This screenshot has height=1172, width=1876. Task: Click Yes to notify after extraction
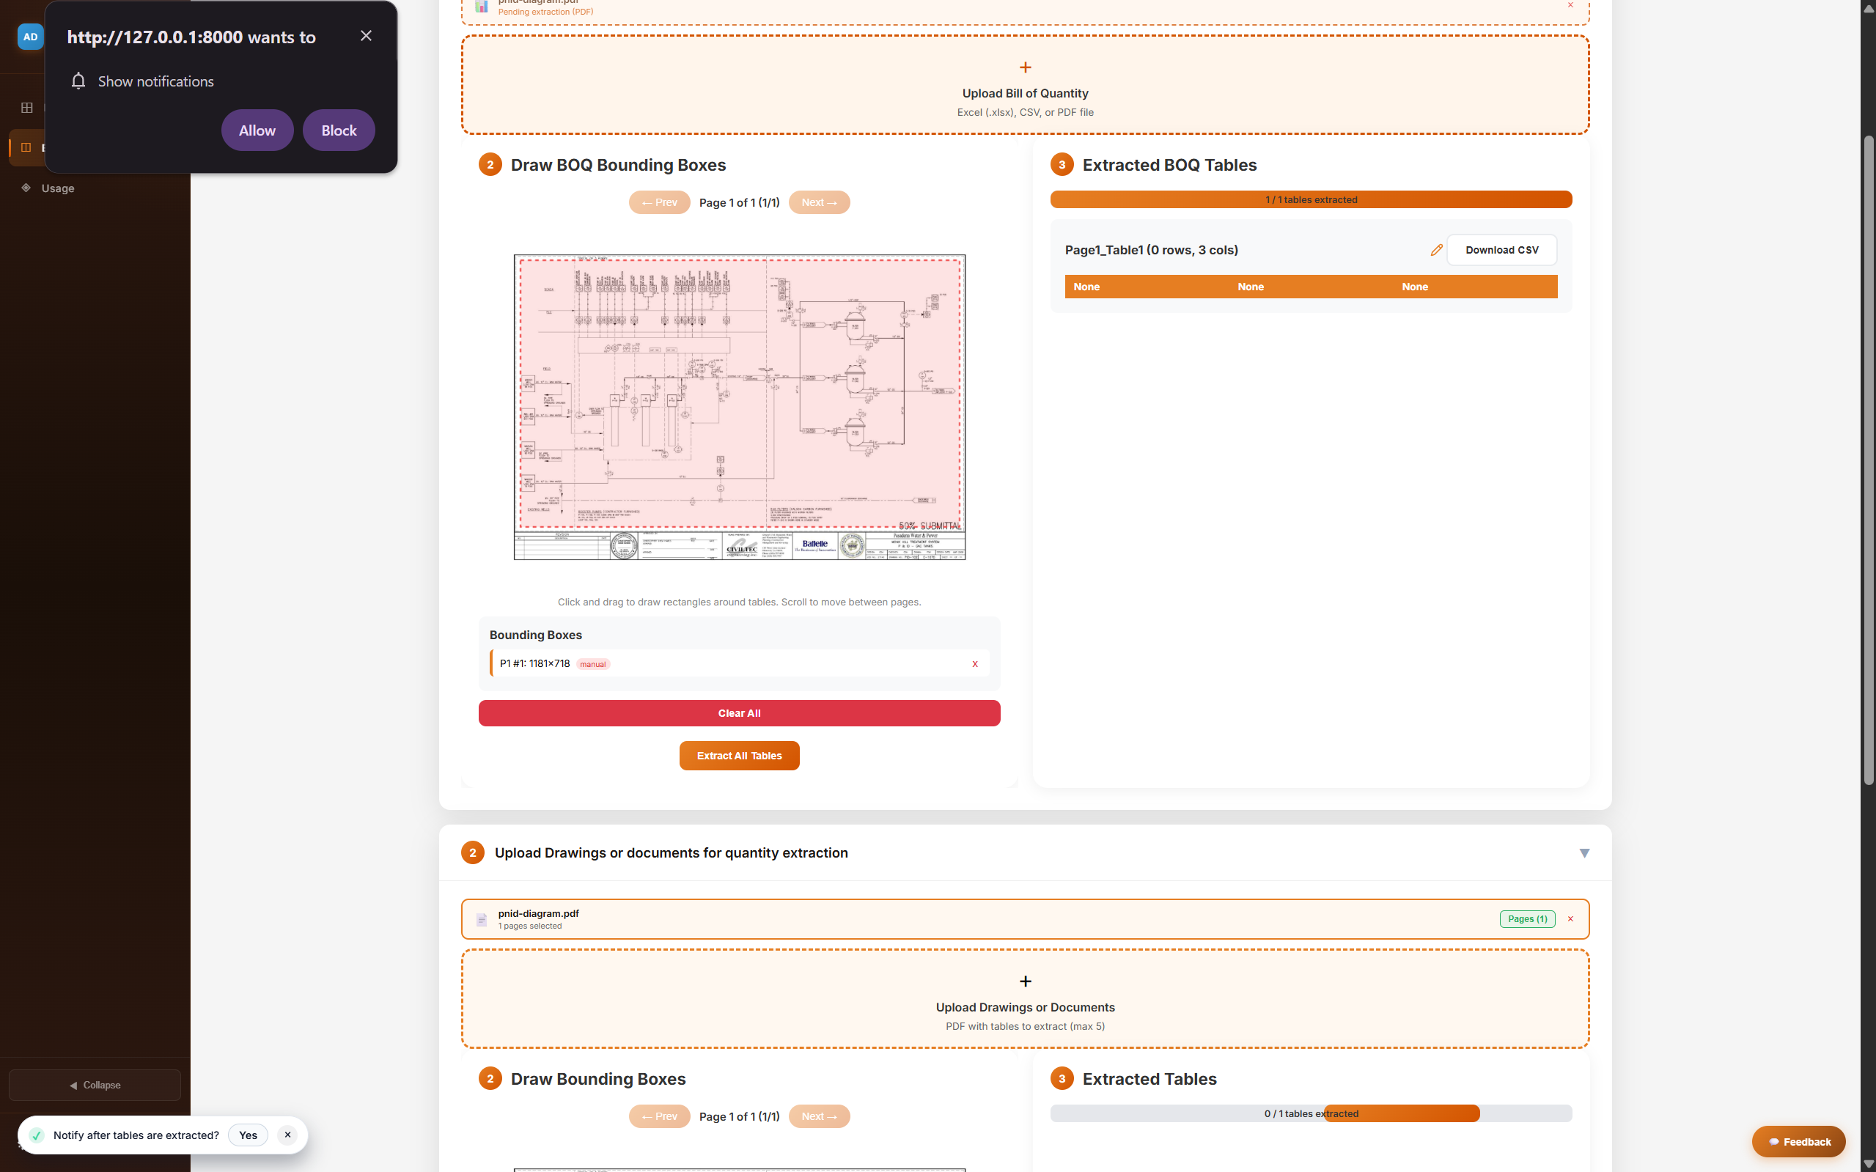tap(248, 1135)
